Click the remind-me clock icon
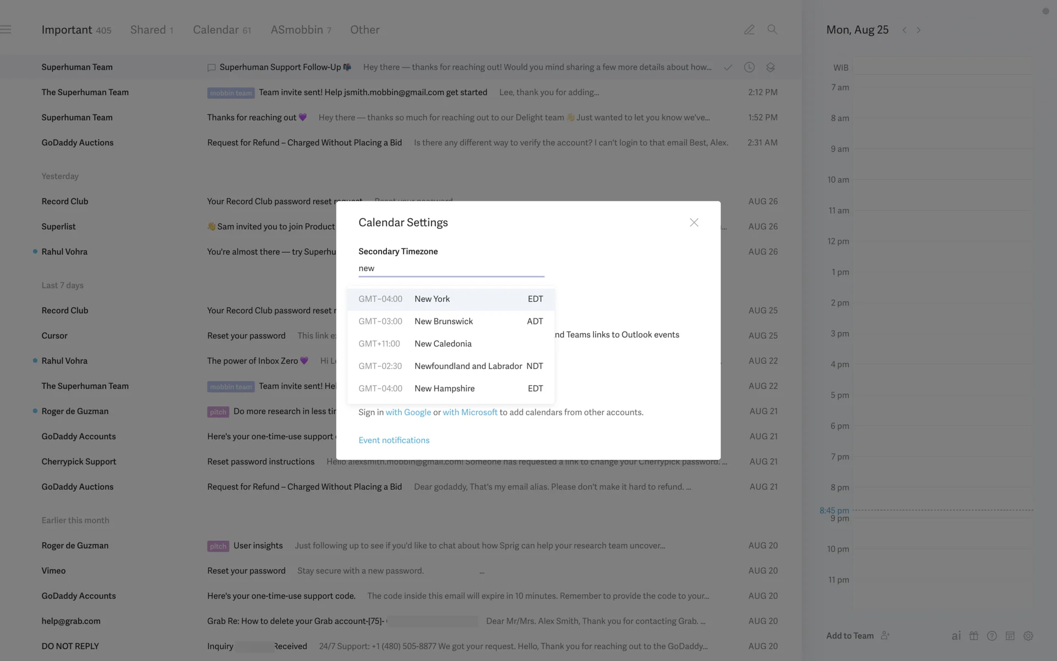The image size is (1057, 661). tap(749, 67)
